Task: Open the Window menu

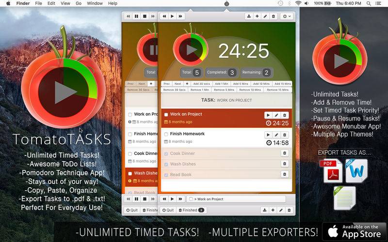Action: 95,3
